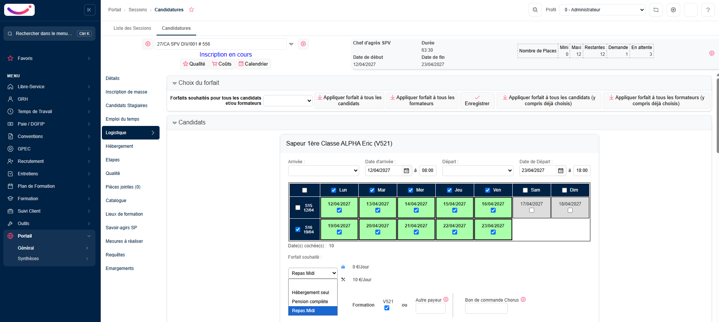This screenshot has width=719, height=322.
Task: Go to the next session with the right arrow
Action: (303, 44)
